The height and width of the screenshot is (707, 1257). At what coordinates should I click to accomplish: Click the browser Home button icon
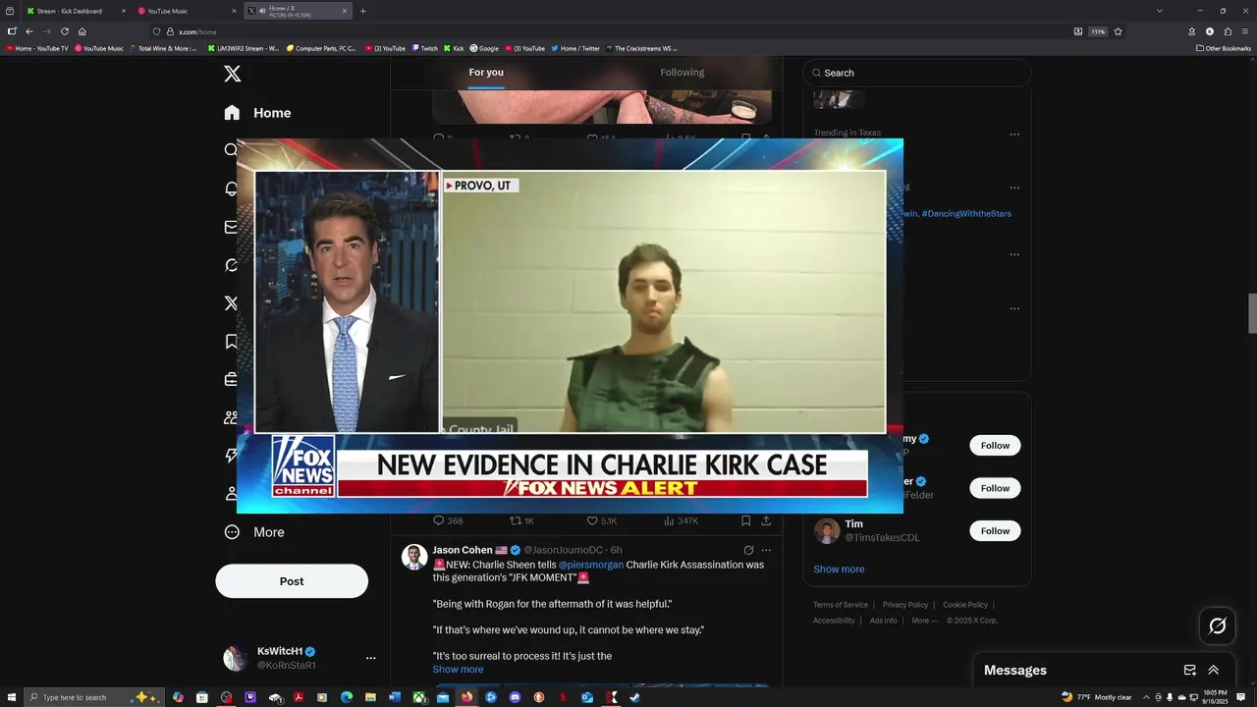[82, 31]
